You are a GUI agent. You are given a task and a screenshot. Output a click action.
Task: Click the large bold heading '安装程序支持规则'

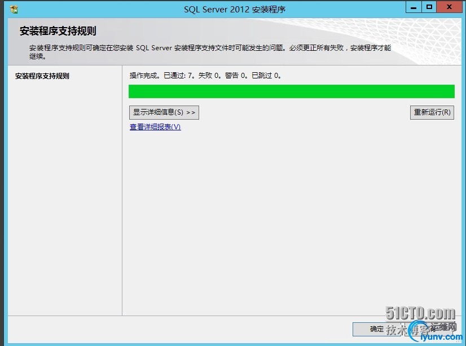[58, 31]
